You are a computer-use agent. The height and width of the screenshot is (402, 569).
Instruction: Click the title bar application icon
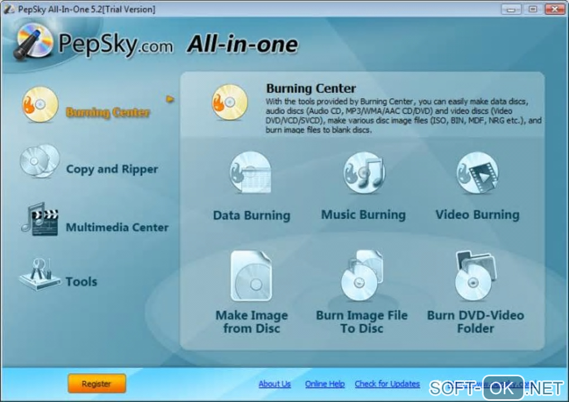[x=9, y=9]
